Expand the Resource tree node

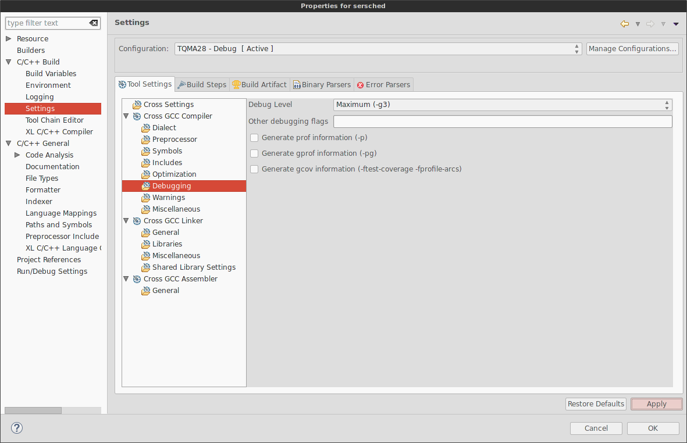coord(8,38)
